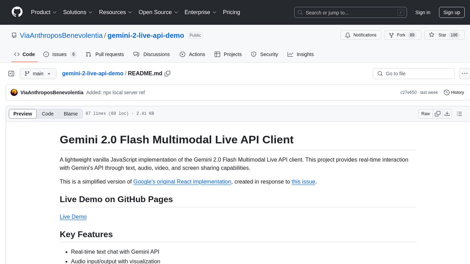The width and height of the screenshot is (470, 264).
Task: Sign in to GitHub
Action: (x=423, y=12)
